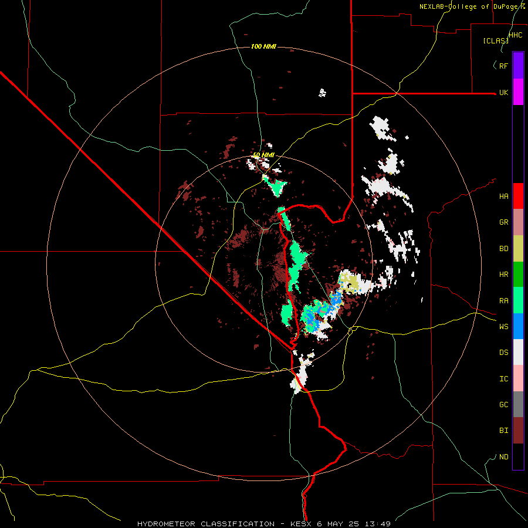Click the HR legend label
528x528 pixels.
point(503,275)
